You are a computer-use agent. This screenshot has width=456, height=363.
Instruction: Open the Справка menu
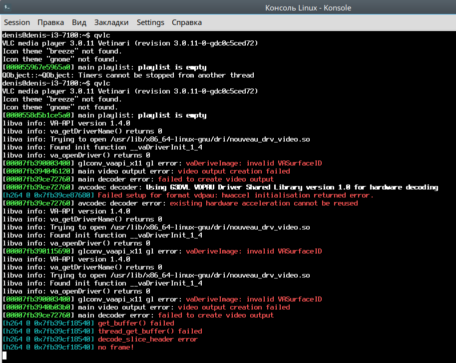[x=187, y=22]
